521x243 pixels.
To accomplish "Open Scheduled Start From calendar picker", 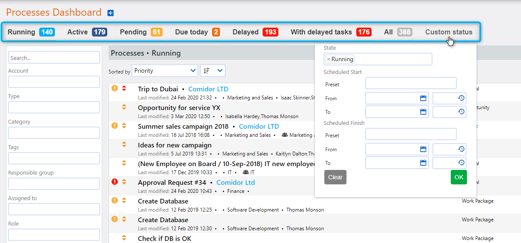I will pos(423,99).
